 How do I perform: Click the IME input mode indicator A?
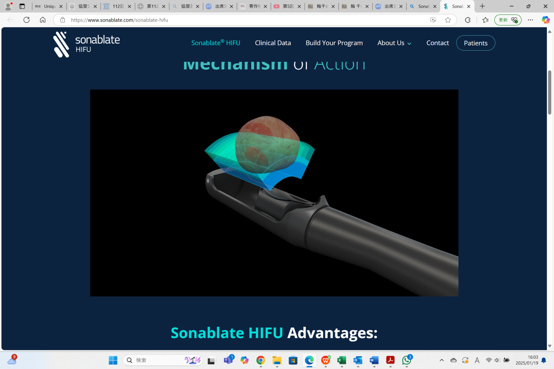pyautogui.click(x=477, y=360)
